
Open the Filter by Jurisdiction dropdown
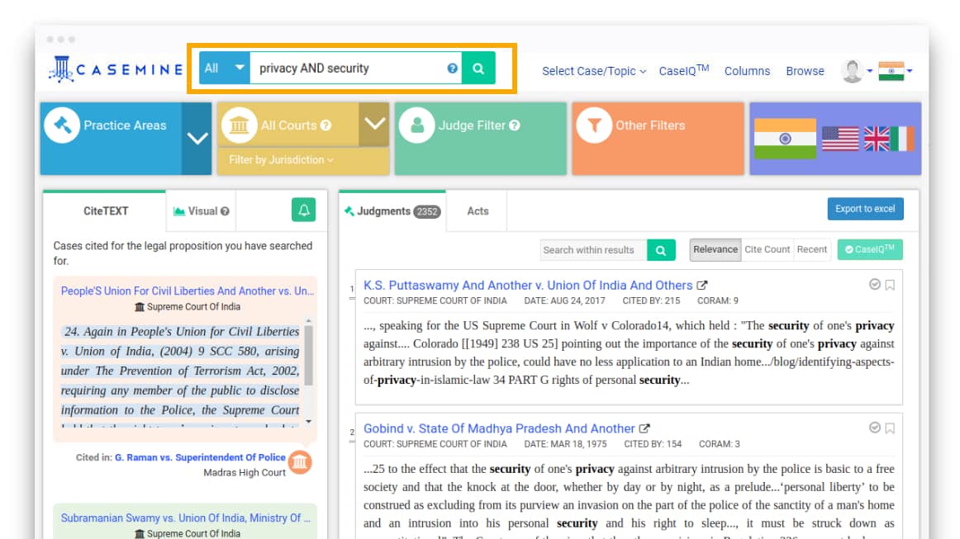click(x=281, y=160)
